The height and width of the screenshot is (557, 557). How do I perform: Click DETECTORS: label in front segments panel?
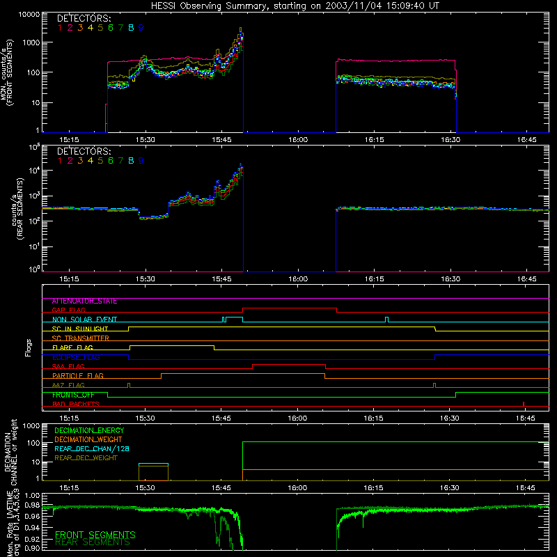click(x=84, y=18)
